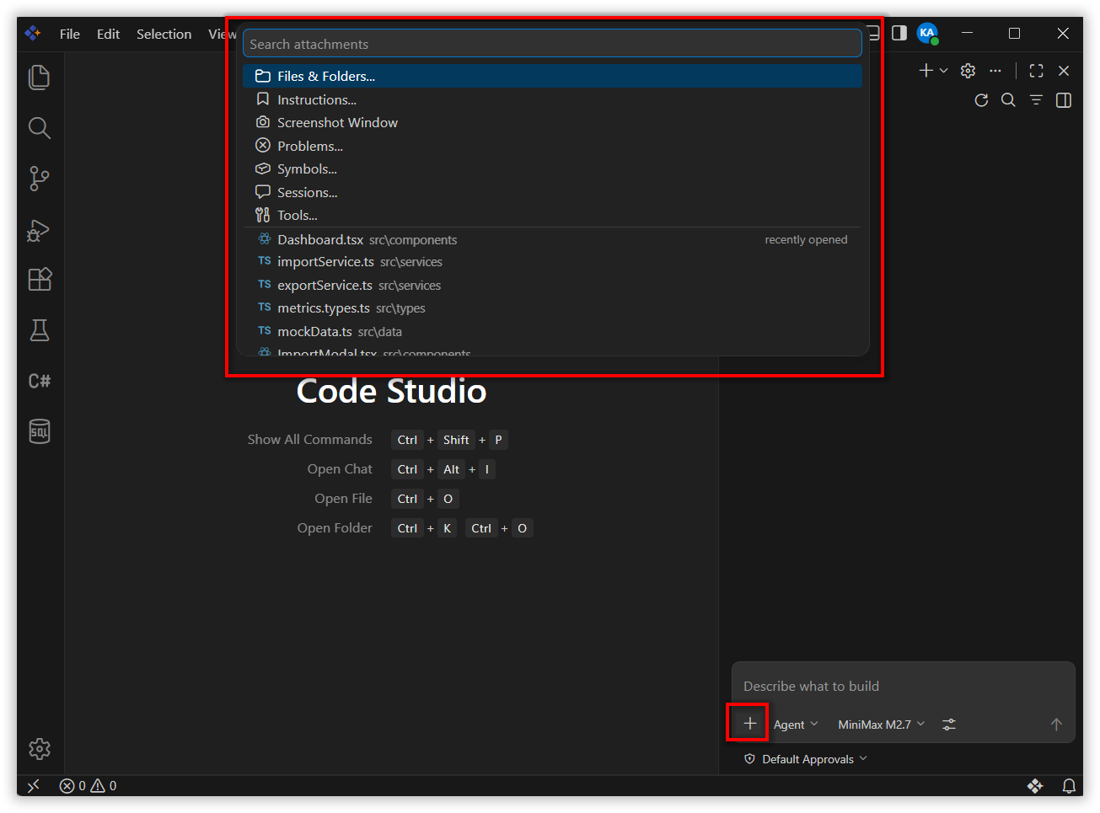Choose Tools... attachment option
This screenshot has height=813, width=1100.
tap(552, 215)
